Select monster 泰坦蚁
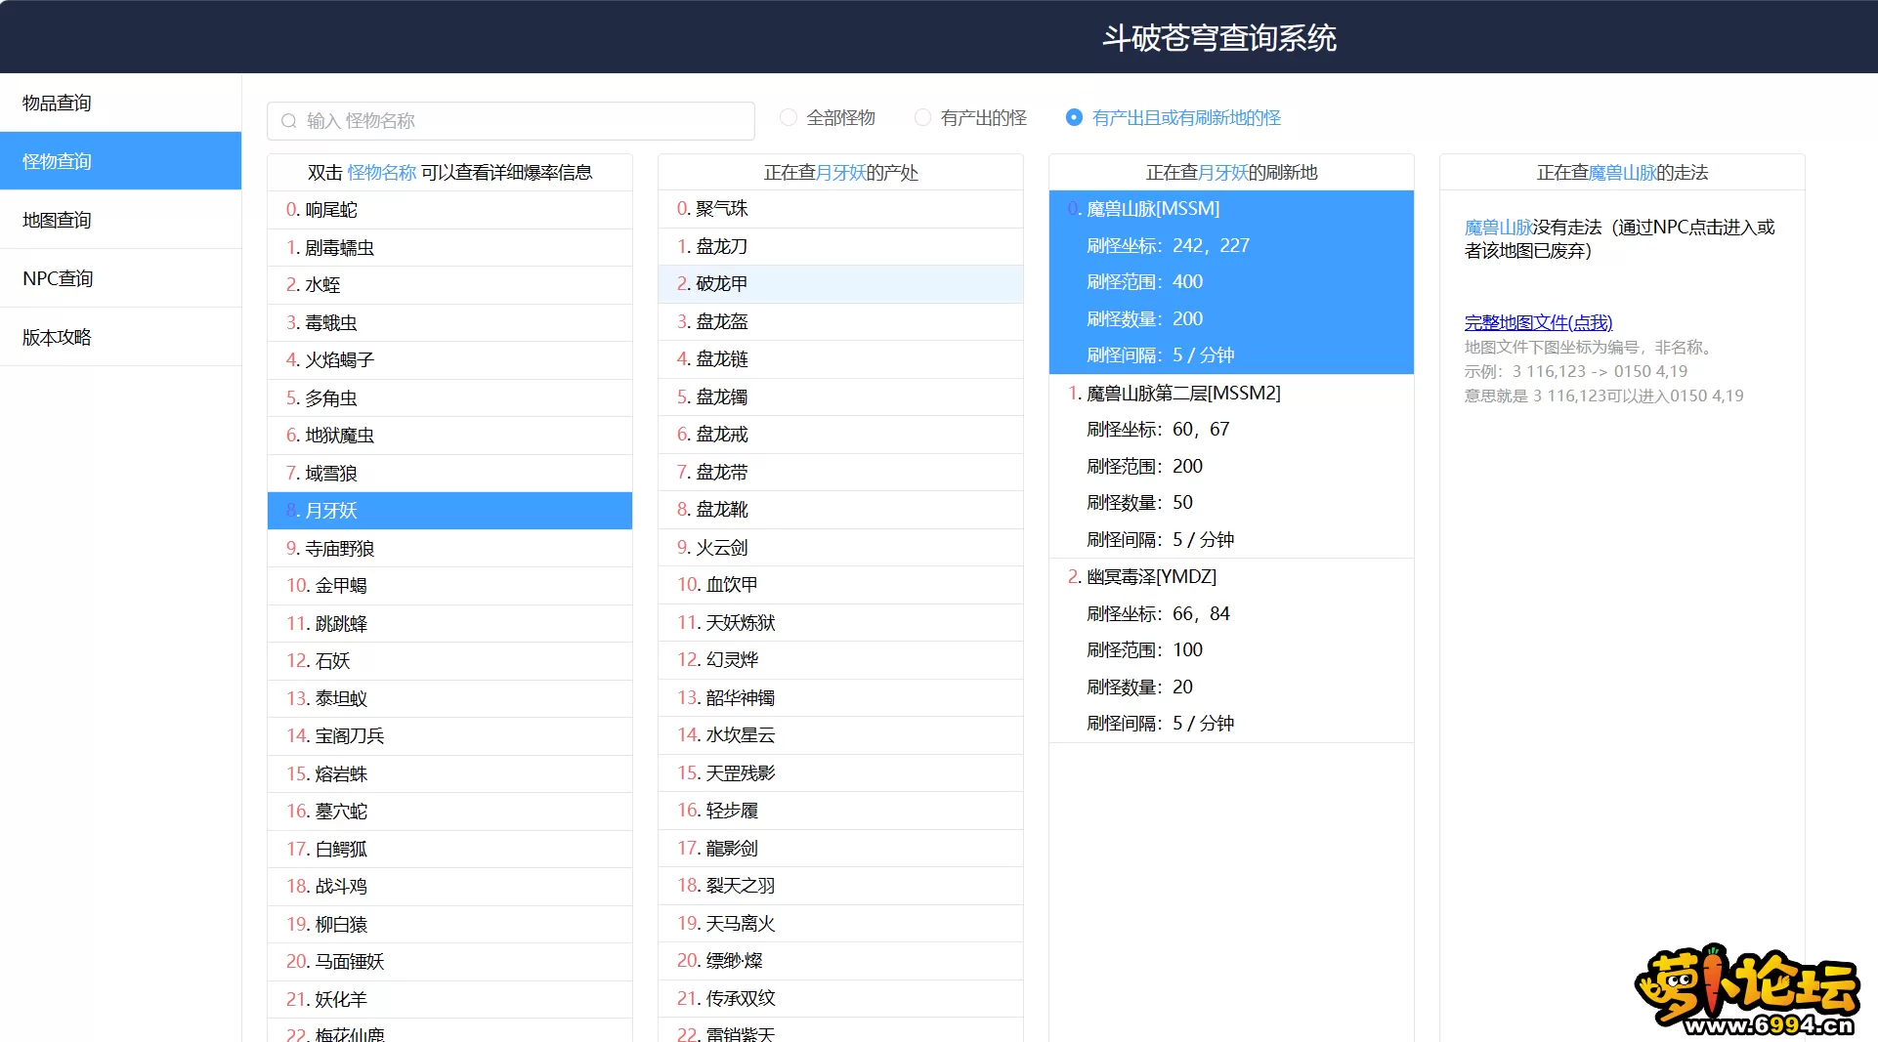The height and width of the screenshot is (1042, 1878). 449,699
